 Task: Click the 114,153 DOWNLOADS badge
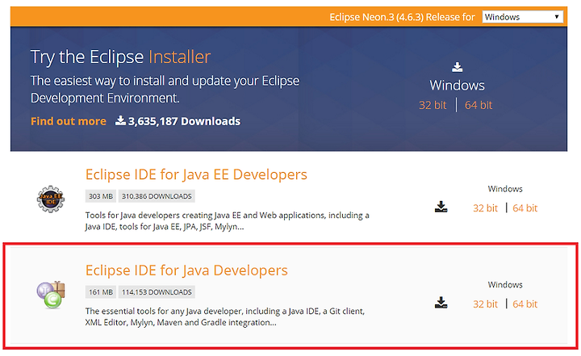(x=157, y=292)
